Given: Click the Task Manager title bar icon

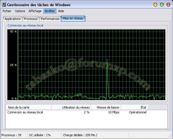Looking at the screenshot, I should click(x=4, y=5).
